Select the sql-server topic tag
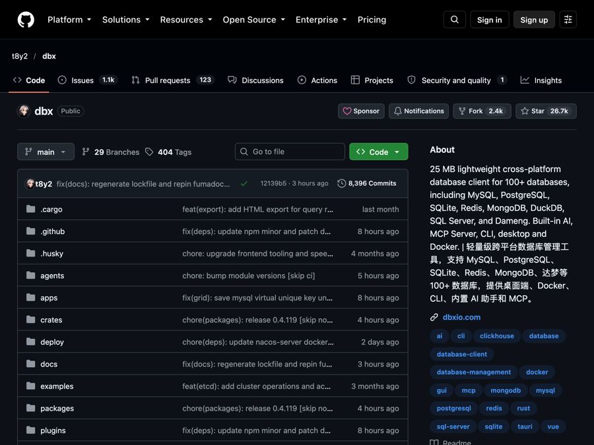This screenshot has width=594, height=445. point(453,427)
